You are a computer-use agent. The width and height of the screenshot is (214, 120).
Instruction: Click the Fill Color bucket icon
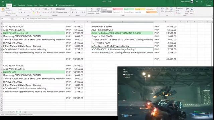33,12
